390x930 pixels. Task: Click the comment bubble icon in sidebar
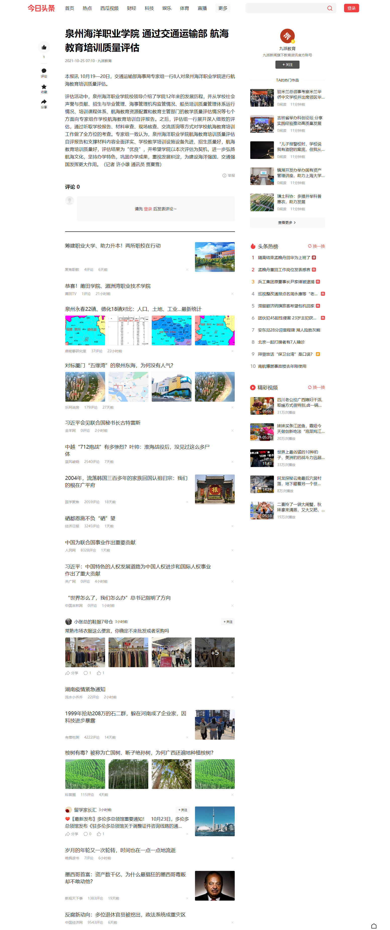pyautogui.click(x=44, y=71)
